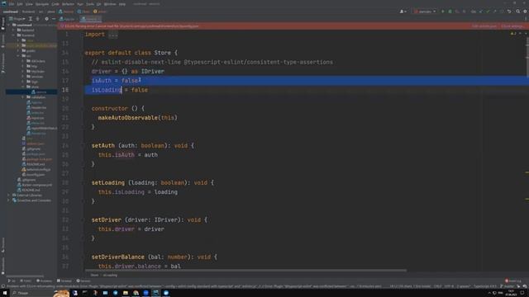This screenshot has width=529, height=297.
Task: Open the View menu
Action: (30, 4)
